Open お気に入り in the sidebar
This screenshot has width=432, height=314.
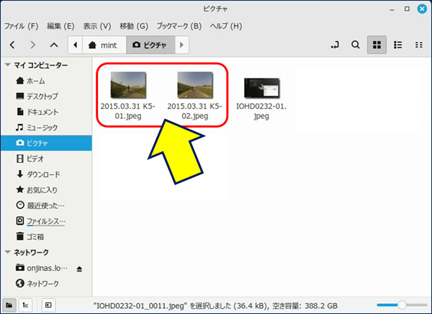click(46, 189)
